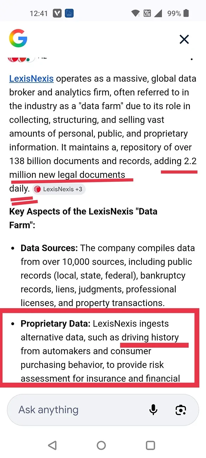Tap the Key Aspects "Data Farm" heading
The height and width of the screenshot is (458, 206).
pyautogui.click(x=83, y=218)
